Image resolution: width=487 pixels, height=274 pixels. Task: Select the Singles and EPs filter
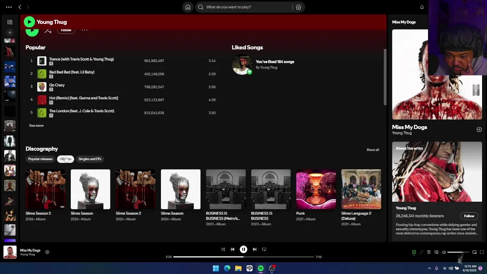90,159
